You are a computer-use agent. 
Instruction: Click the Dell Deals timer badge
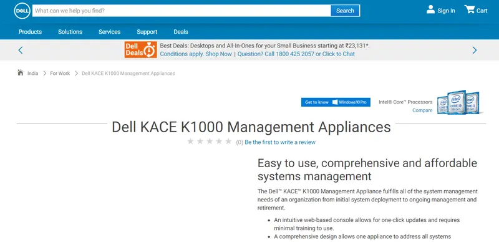pyautogui.click(x=141, y=50)
